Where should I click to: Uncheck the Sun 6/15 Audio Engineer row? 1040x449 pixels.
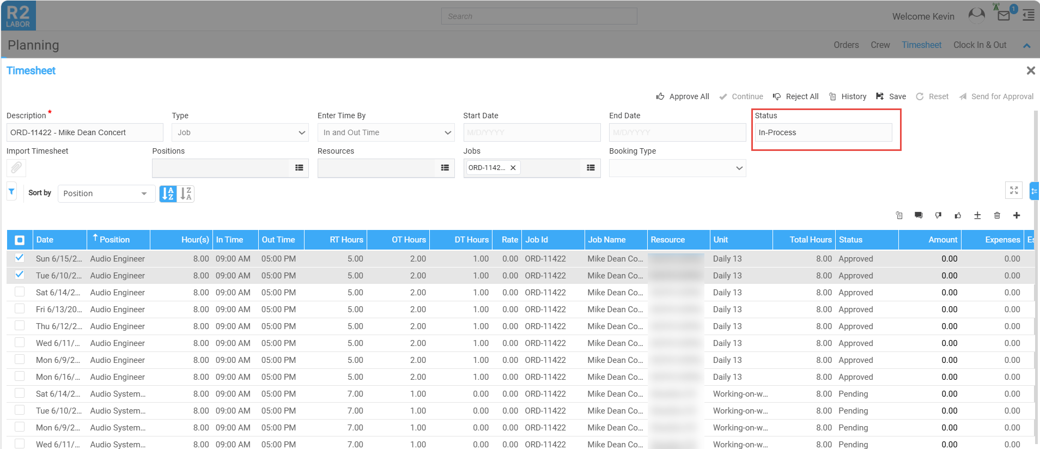tap(20, 258)
